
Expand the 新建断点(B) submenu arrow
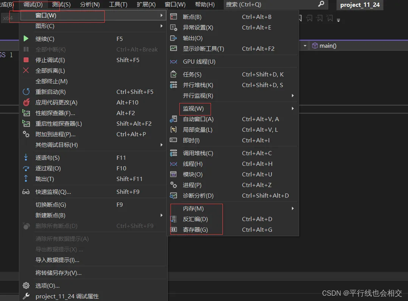click(x=161, y=215)
